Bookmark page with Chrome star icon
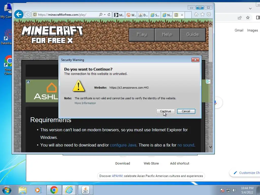 [248, 18]
